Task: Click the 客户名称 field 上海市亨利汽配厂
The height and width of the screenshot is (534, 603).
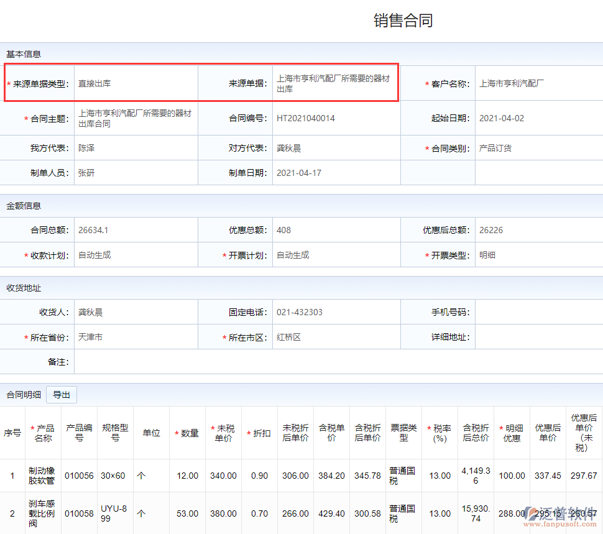Action: click(538, 83)
